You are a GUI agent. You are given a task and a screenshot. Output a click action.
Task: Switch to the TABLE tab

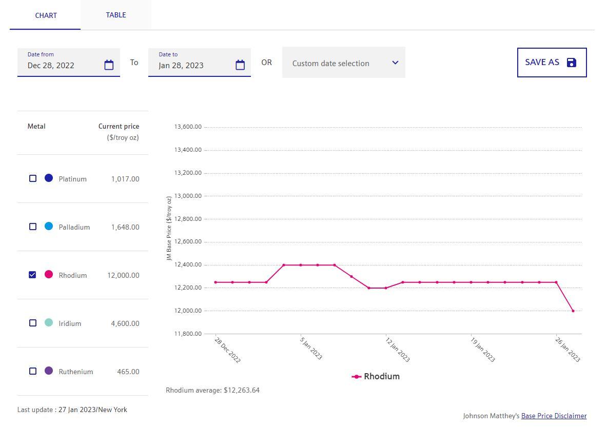[x=116, y=15]
